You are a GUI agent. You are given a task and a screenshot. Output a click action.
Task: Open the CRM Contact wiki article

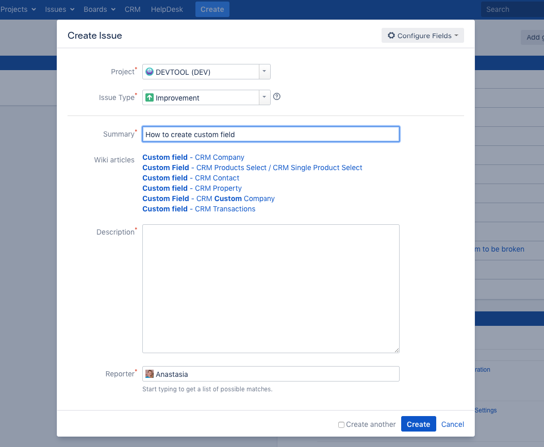[x=217, y=178]
